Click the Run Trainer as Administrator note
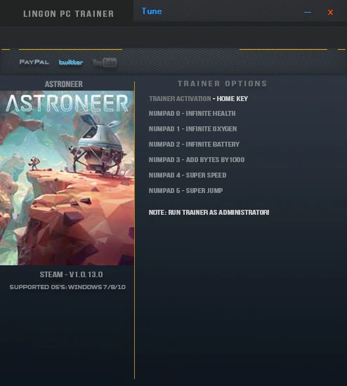The image size is (347, 386). (209, 213)
